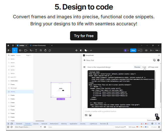Add new tab with plus button

[x=52, y=46]
